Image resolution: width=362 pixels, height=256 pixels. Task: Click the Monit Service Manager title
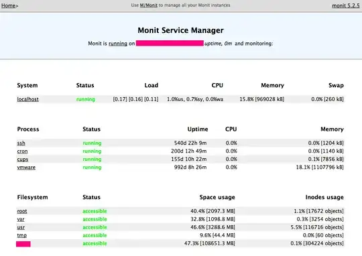coord(180,30)
